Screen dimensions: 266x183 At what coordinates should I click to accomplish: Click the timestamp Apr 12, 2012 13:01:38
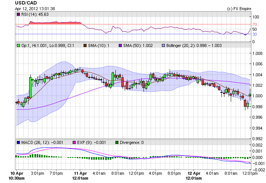[x=35, y=9]
